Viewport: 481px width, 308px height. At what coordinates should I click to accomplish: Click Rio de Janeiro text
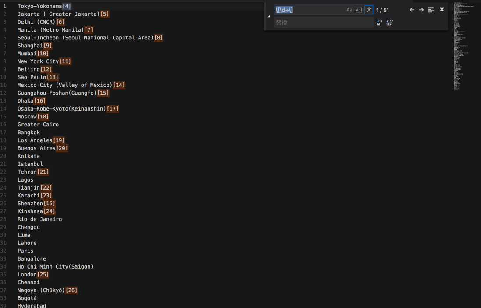(39, 219)
